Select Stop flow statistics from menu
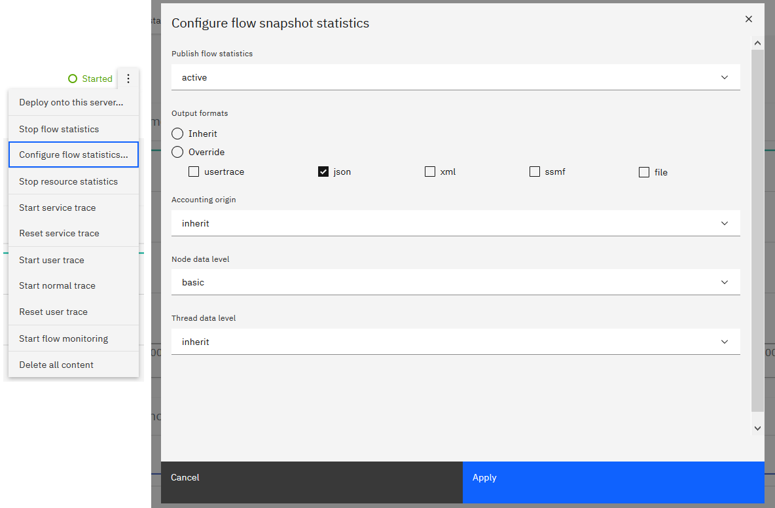775x508 pixels. pyautogui.click(x=74, y=129)
